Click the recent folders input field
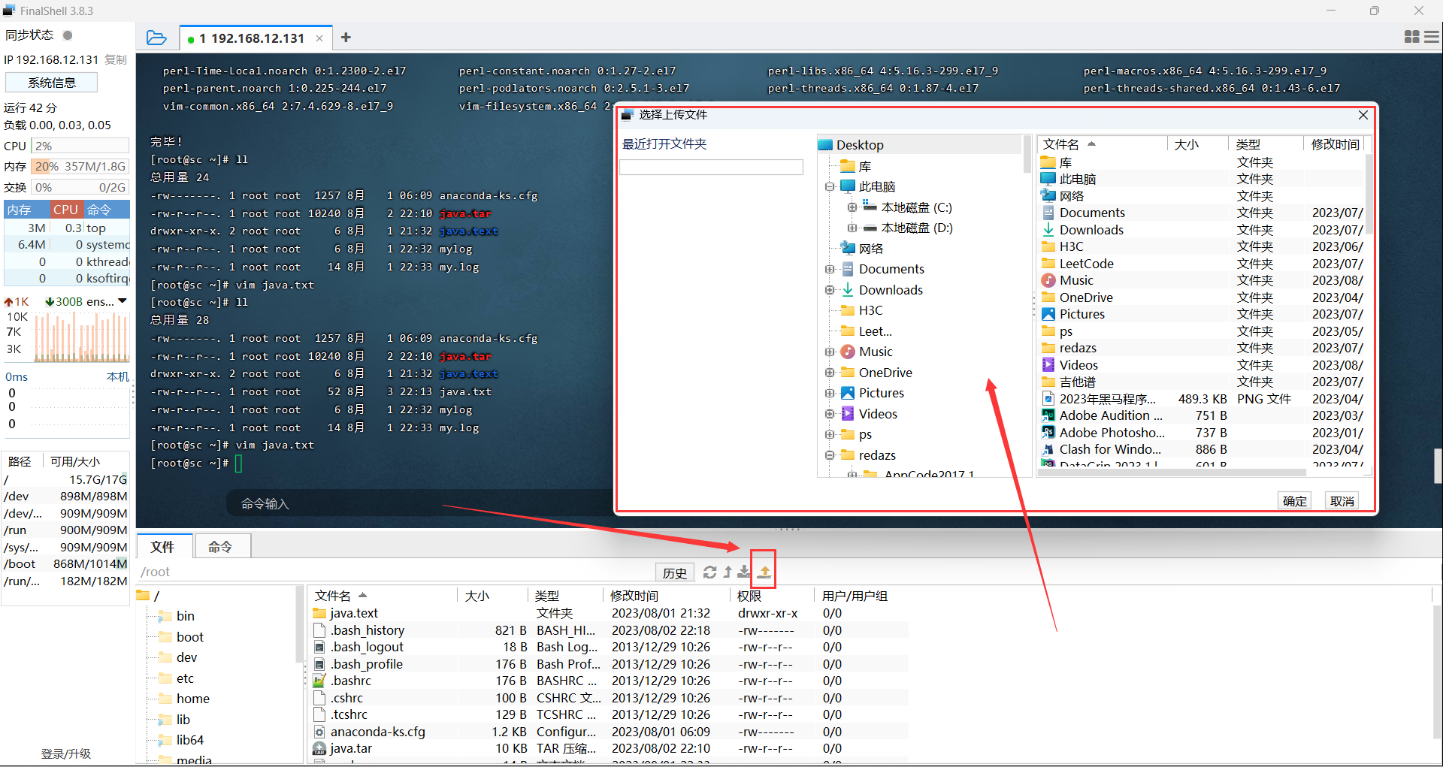 (x=711, y=167)
